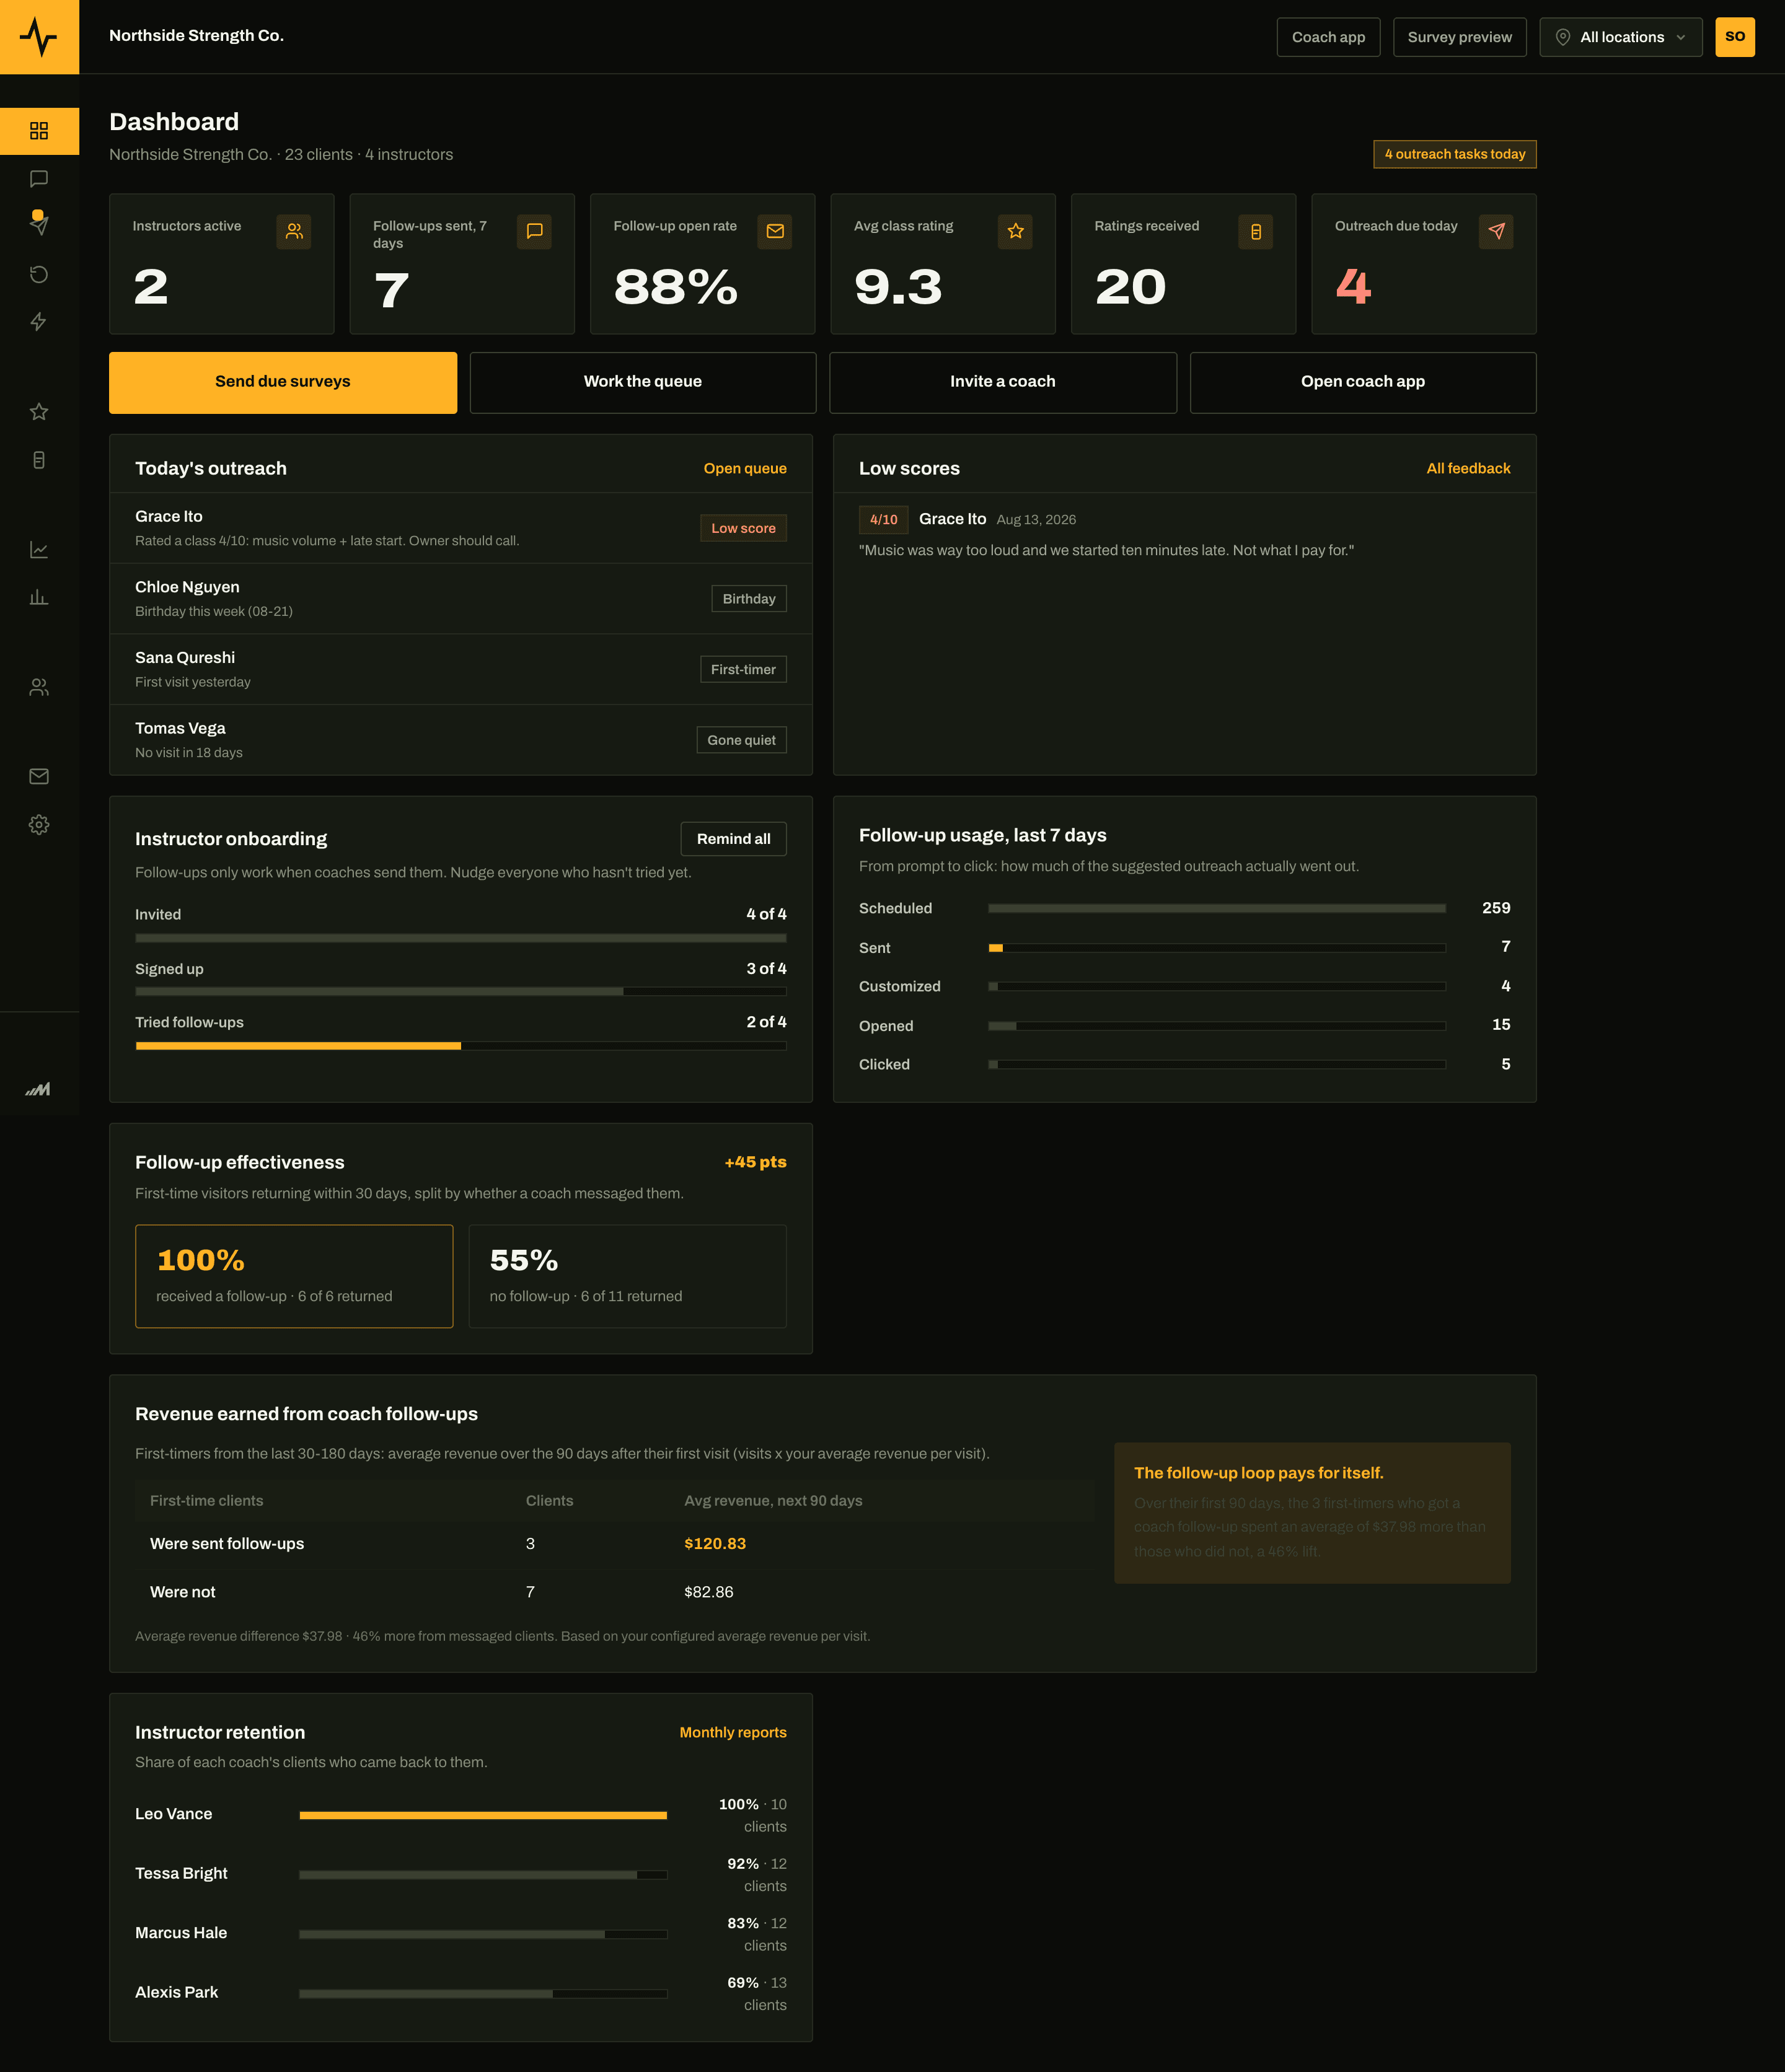The image size is (1785, 2072).
Task: Click the paper plane icon on Outreach due today card
Action: [1496, 231]
